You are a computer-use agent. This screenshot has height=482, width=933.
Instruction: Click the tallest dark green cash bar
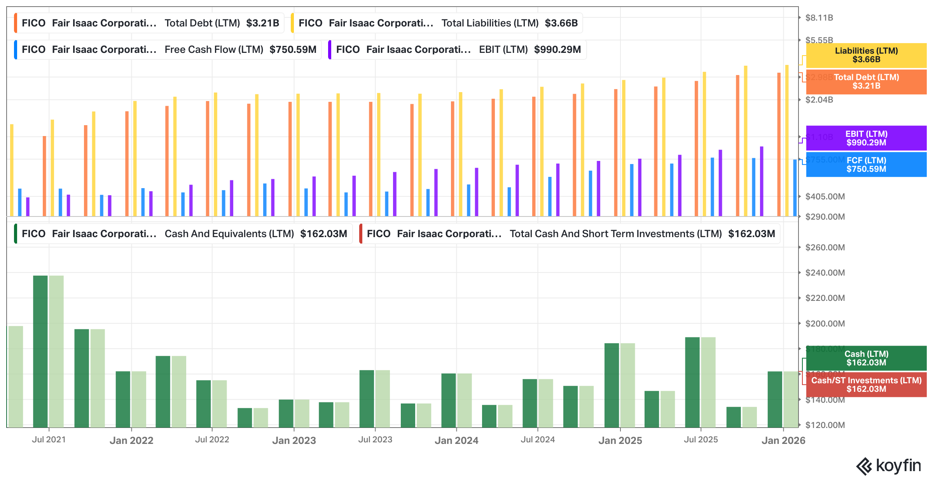tap(40, 351)
